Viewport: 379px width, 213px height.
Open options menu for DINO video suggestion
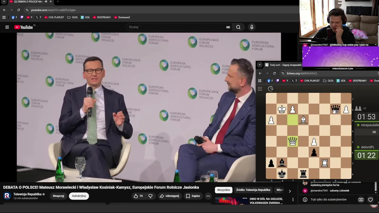[x=293, y=199]
